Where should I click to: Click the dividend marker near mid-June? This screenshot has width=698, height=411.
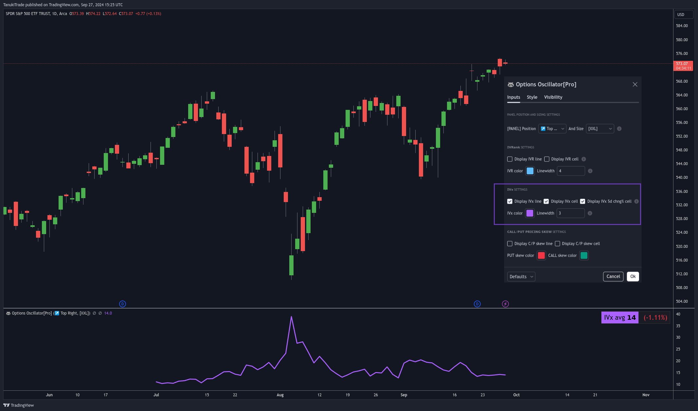(123, 304)
